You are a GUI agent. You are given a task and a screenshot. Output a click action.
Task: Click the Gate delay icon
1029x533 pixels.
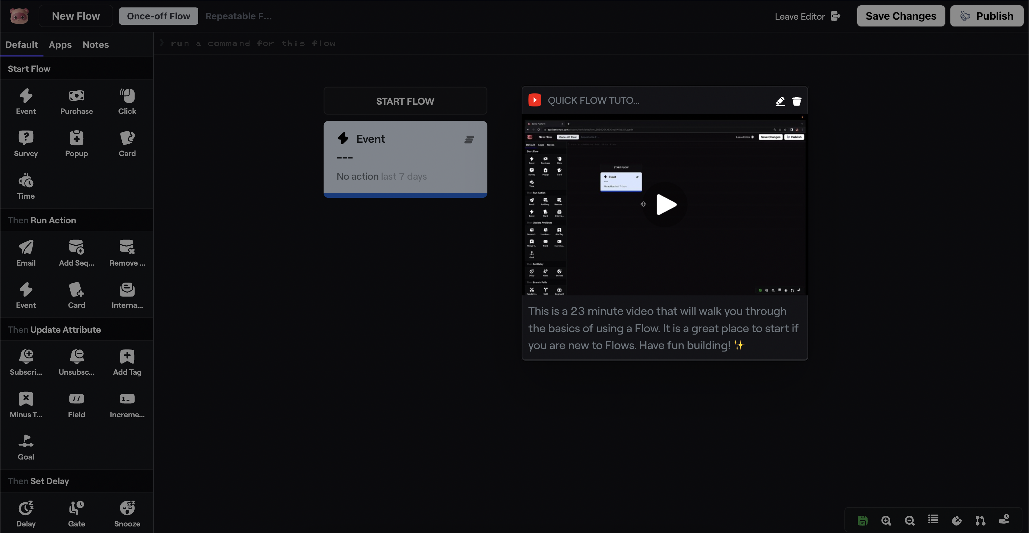coord(76,508)
